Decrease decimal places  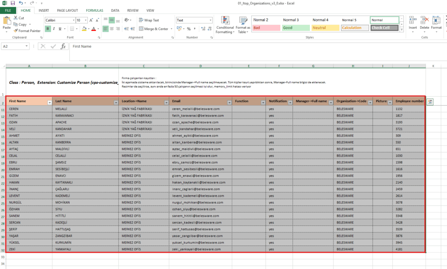(210, 29)
